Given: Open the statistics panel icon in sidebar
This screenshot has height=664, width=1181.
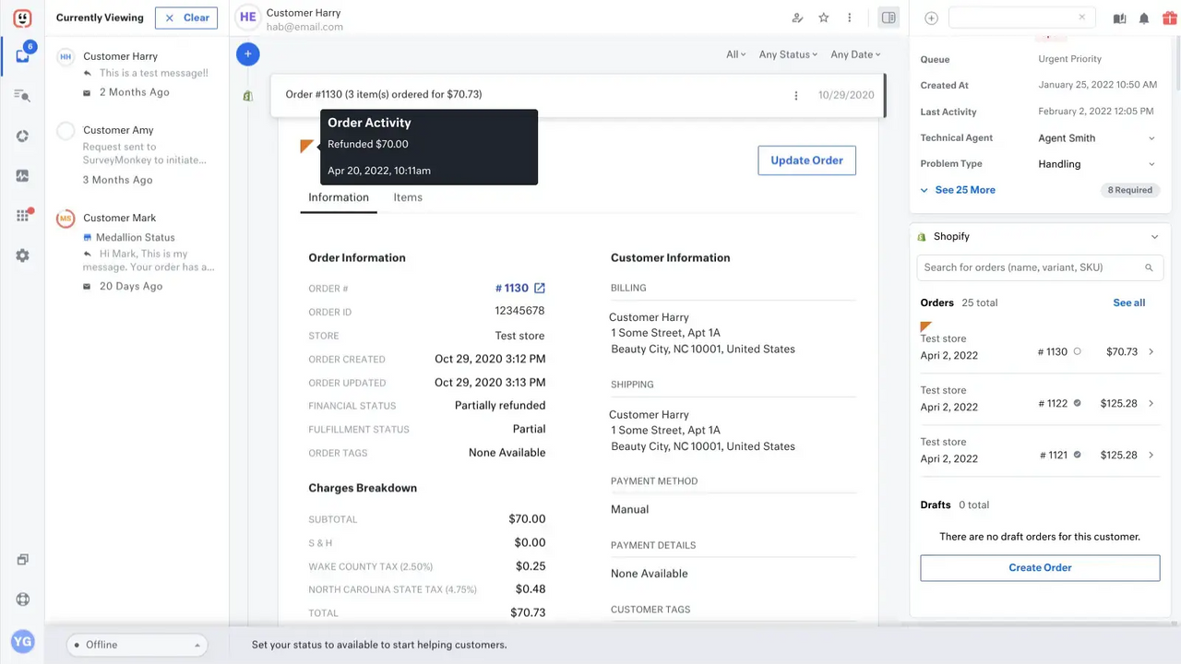Looking at the screenshot, I should [x=22, y=175].
